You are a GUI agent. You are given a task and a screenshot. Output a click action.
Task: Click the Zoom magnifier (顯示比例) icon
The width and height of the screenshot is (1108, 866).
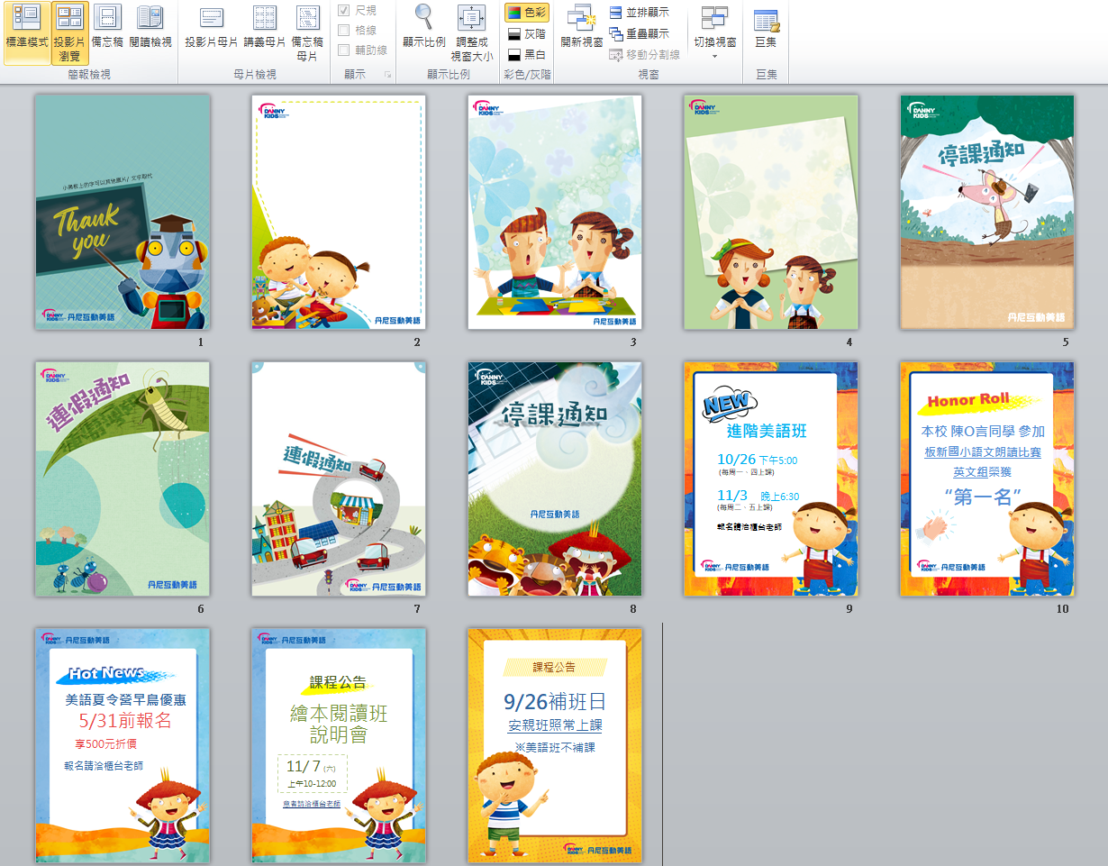pyautogui.click(x=423, y=27)
